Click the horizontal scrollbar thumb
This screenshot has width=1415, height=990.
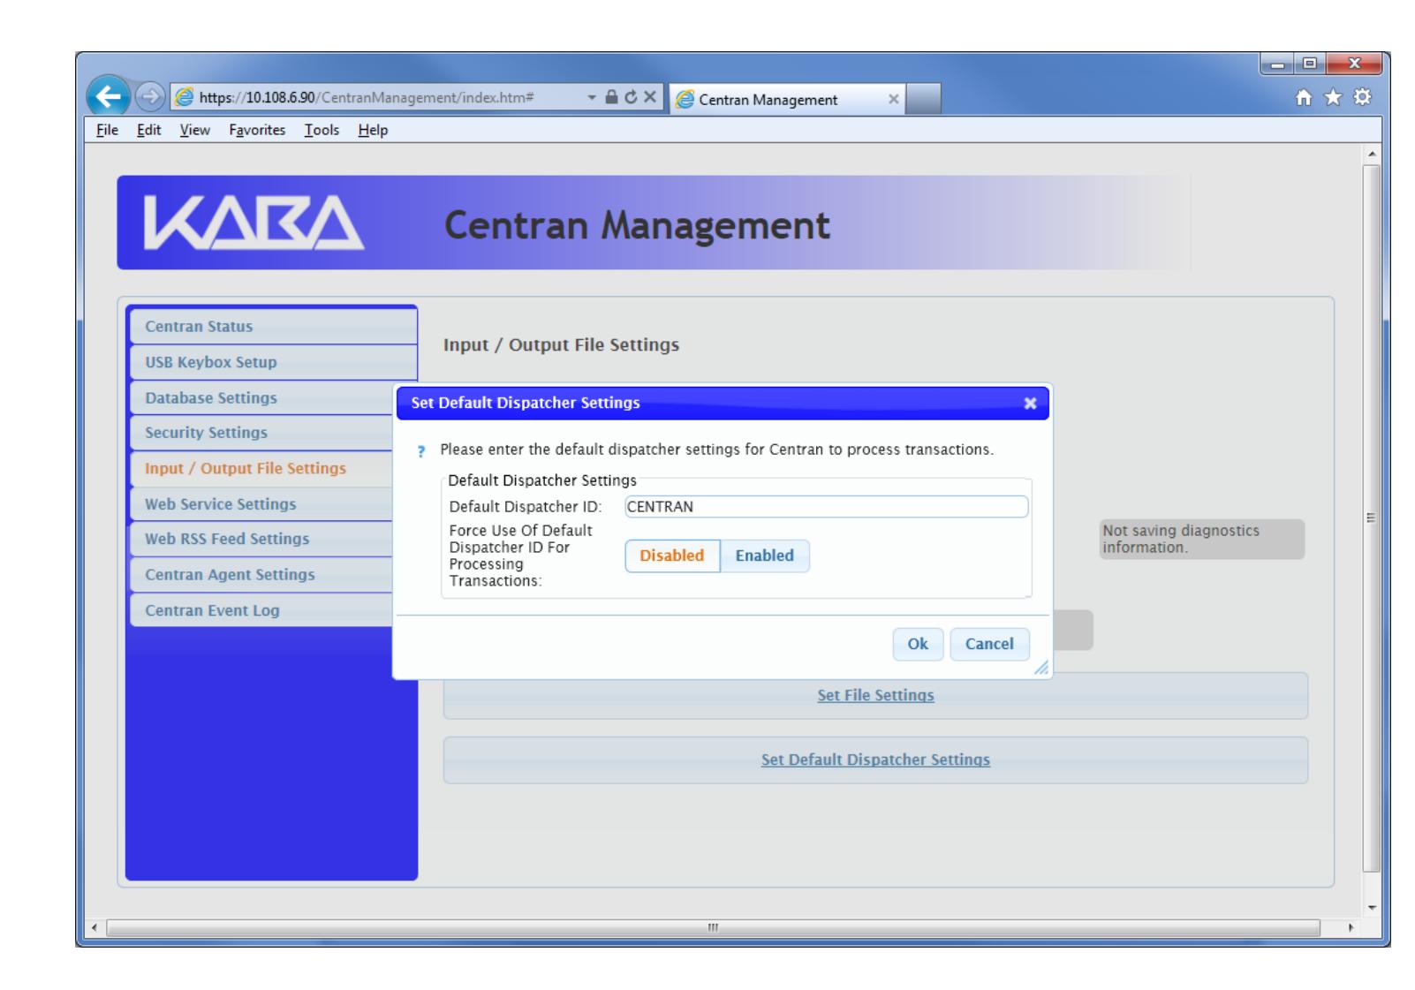[x=714, y=928]
